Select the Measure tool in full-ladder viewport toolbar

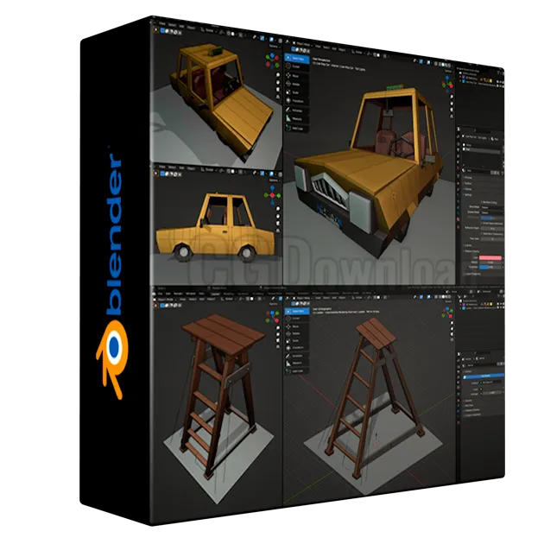tap(295, 363)
